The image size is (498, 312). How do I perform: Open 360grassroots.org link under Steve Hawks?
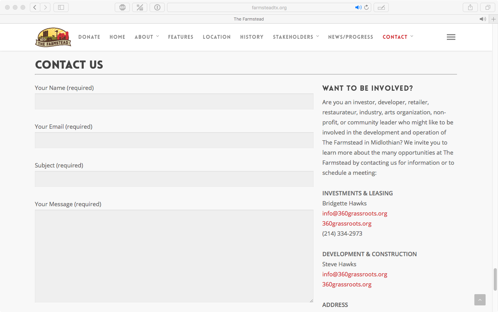point(347,284)
